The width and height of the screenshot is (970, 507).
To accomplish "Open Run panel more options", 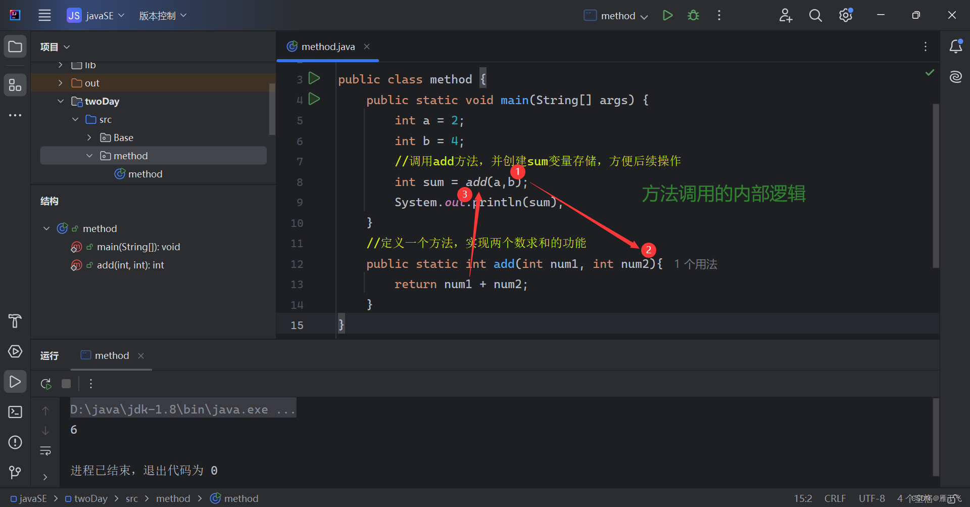I will click(x=91, y=384).
